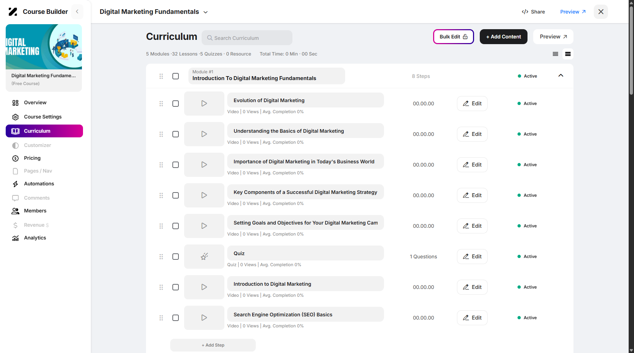Select Curriculum in sidebar
634x353 pixels.
tap(44, 131)
